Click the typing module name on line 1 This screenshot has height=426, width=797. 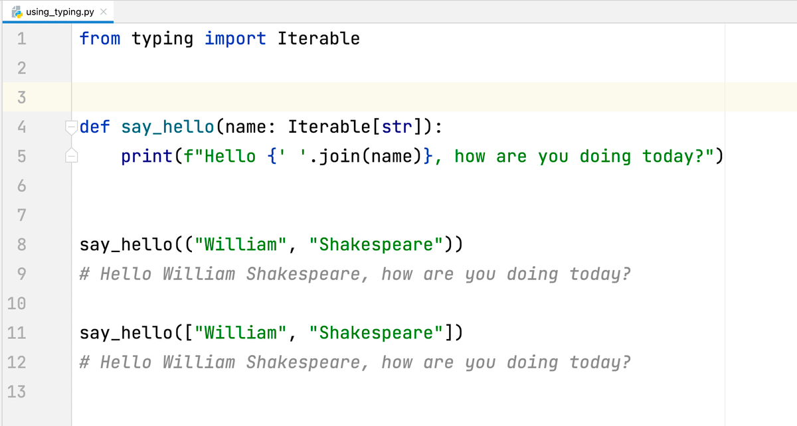coord(162,38)
